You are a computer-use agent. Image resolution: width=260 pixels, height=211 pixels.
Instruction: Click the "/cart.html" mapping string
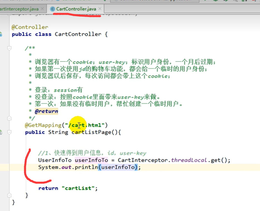[x=85, y=125]
